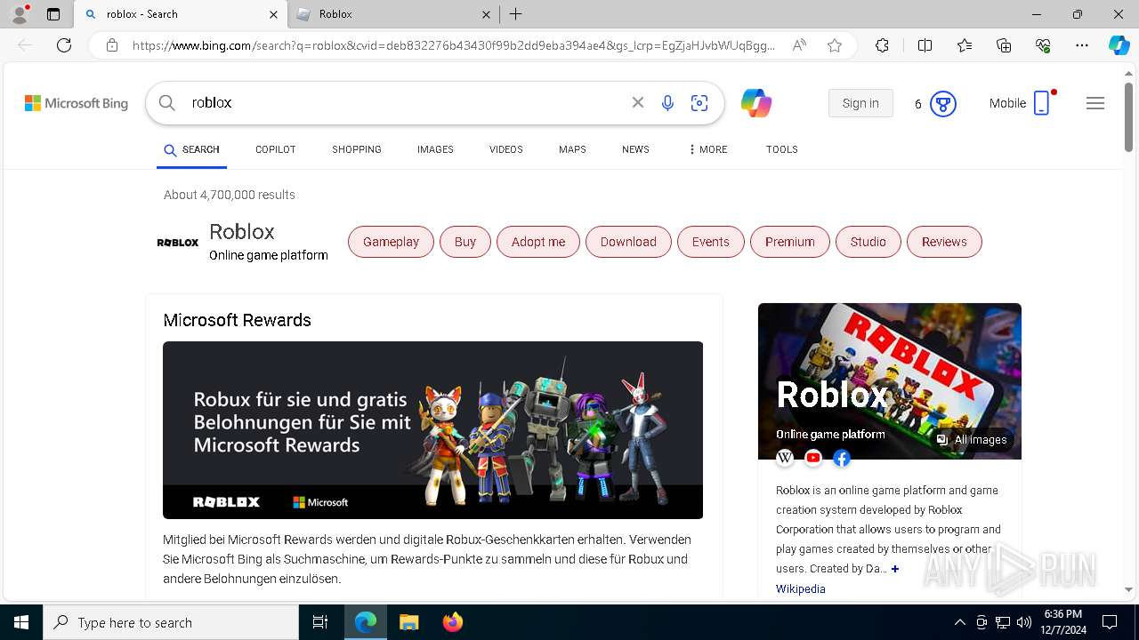The image size is (1139, 640).
Task: Switch to the SHOPPING tab
Action: click(x=357, y=149)
